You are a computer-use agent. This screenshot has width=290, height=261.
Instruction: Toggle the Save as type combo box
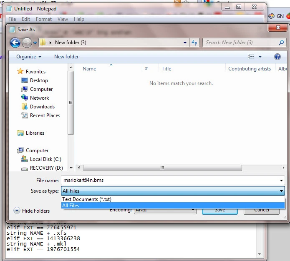pyautogui.click(x=173, y=191)
